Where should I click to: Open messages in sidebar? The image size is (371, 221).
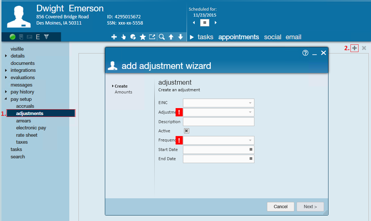(21, 85)
